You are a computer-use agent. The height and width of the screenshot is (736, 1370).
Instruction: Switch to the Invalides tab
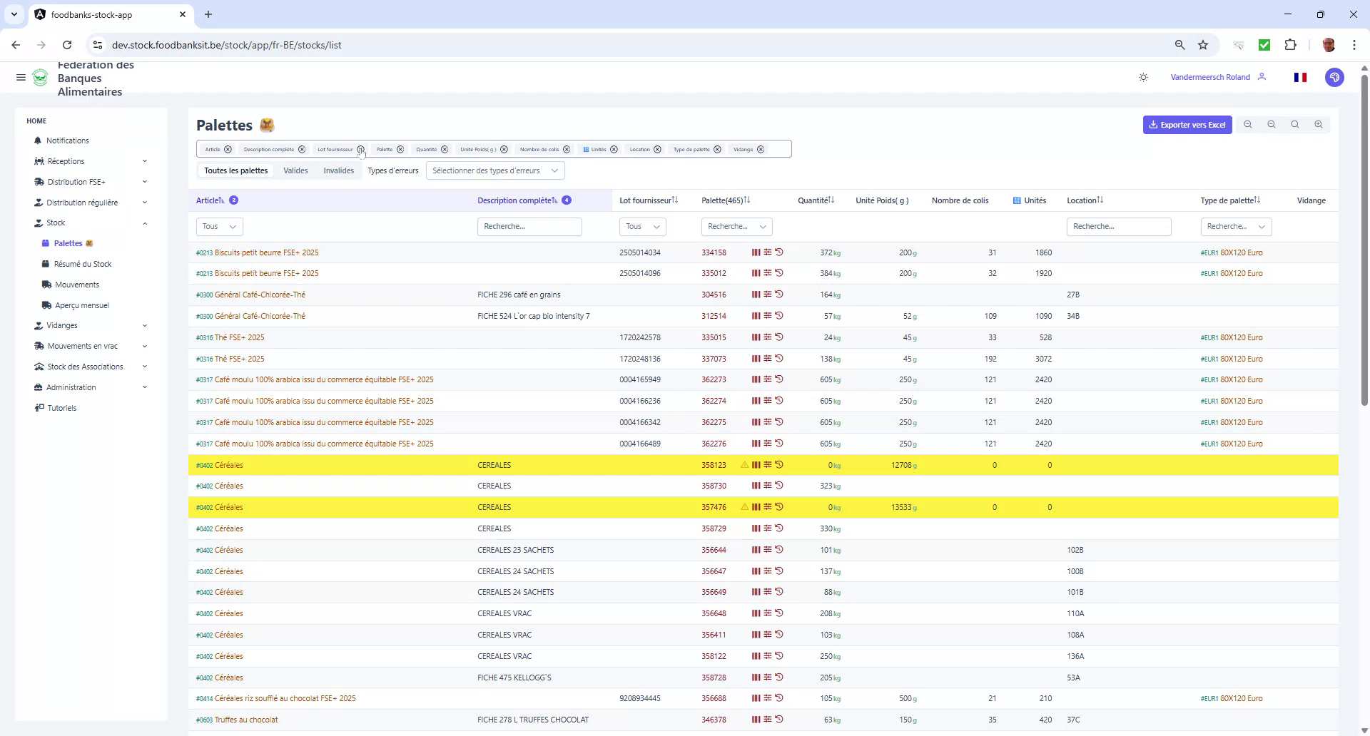point(338,170)
